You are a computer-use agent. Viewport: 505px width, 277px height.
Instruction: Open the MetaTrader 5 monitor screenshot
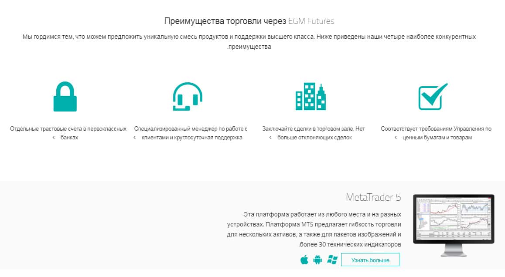(x=454, y=225)
